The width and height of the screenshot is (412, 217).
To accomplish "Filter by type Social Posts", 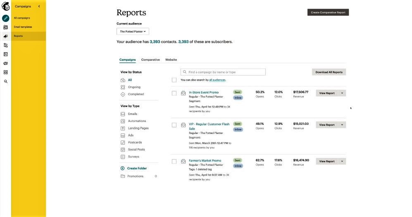I will pyautogui.click(x=136, y=149).
